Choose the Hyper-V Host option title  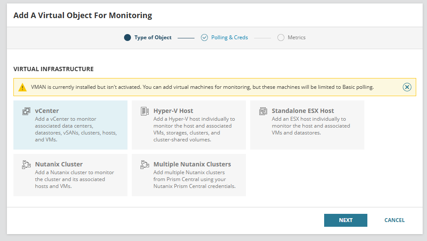tap(173, 111)
